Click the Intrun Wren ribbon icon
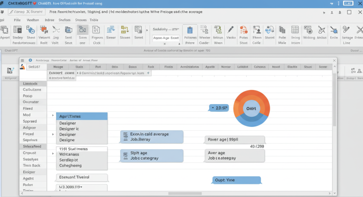 click(218, 30)
